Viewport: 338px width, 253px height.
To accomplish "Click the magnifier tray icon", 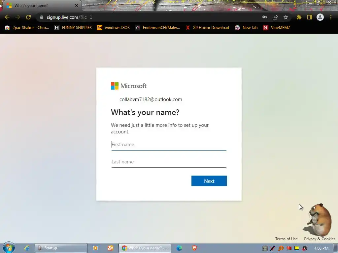I will pos(281,248).
